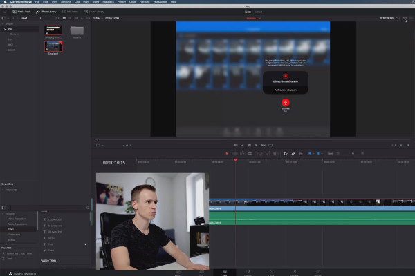Select the M Lower 3rd title
The image size is (415, 276).
click(x=55, y=226)
